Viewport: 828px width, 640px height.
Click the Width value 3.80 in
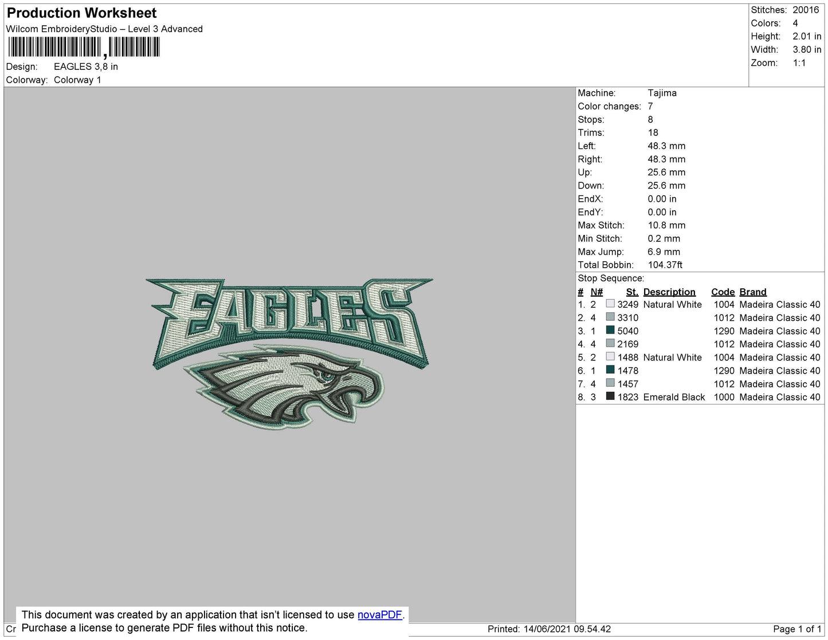tap(807, 49)
